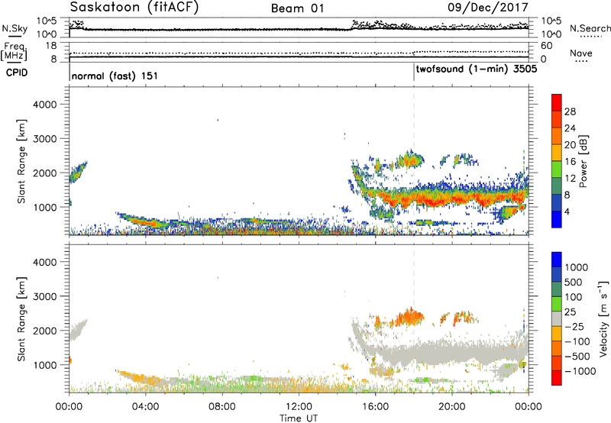This screenshot has width=611, height=423.
Task: Click the 'Nave' legend label
Action: (581, 53)
